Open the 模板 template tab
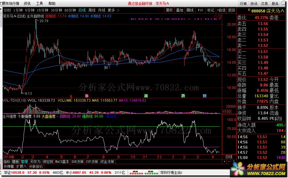The height and width of the screenshot is (178, 288). (16, 162)
